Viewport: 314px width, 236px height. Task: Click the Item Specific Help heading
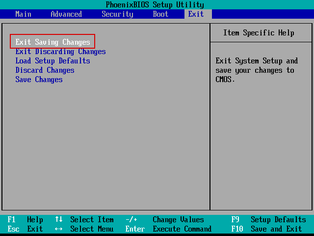click(x=259, y=33)
